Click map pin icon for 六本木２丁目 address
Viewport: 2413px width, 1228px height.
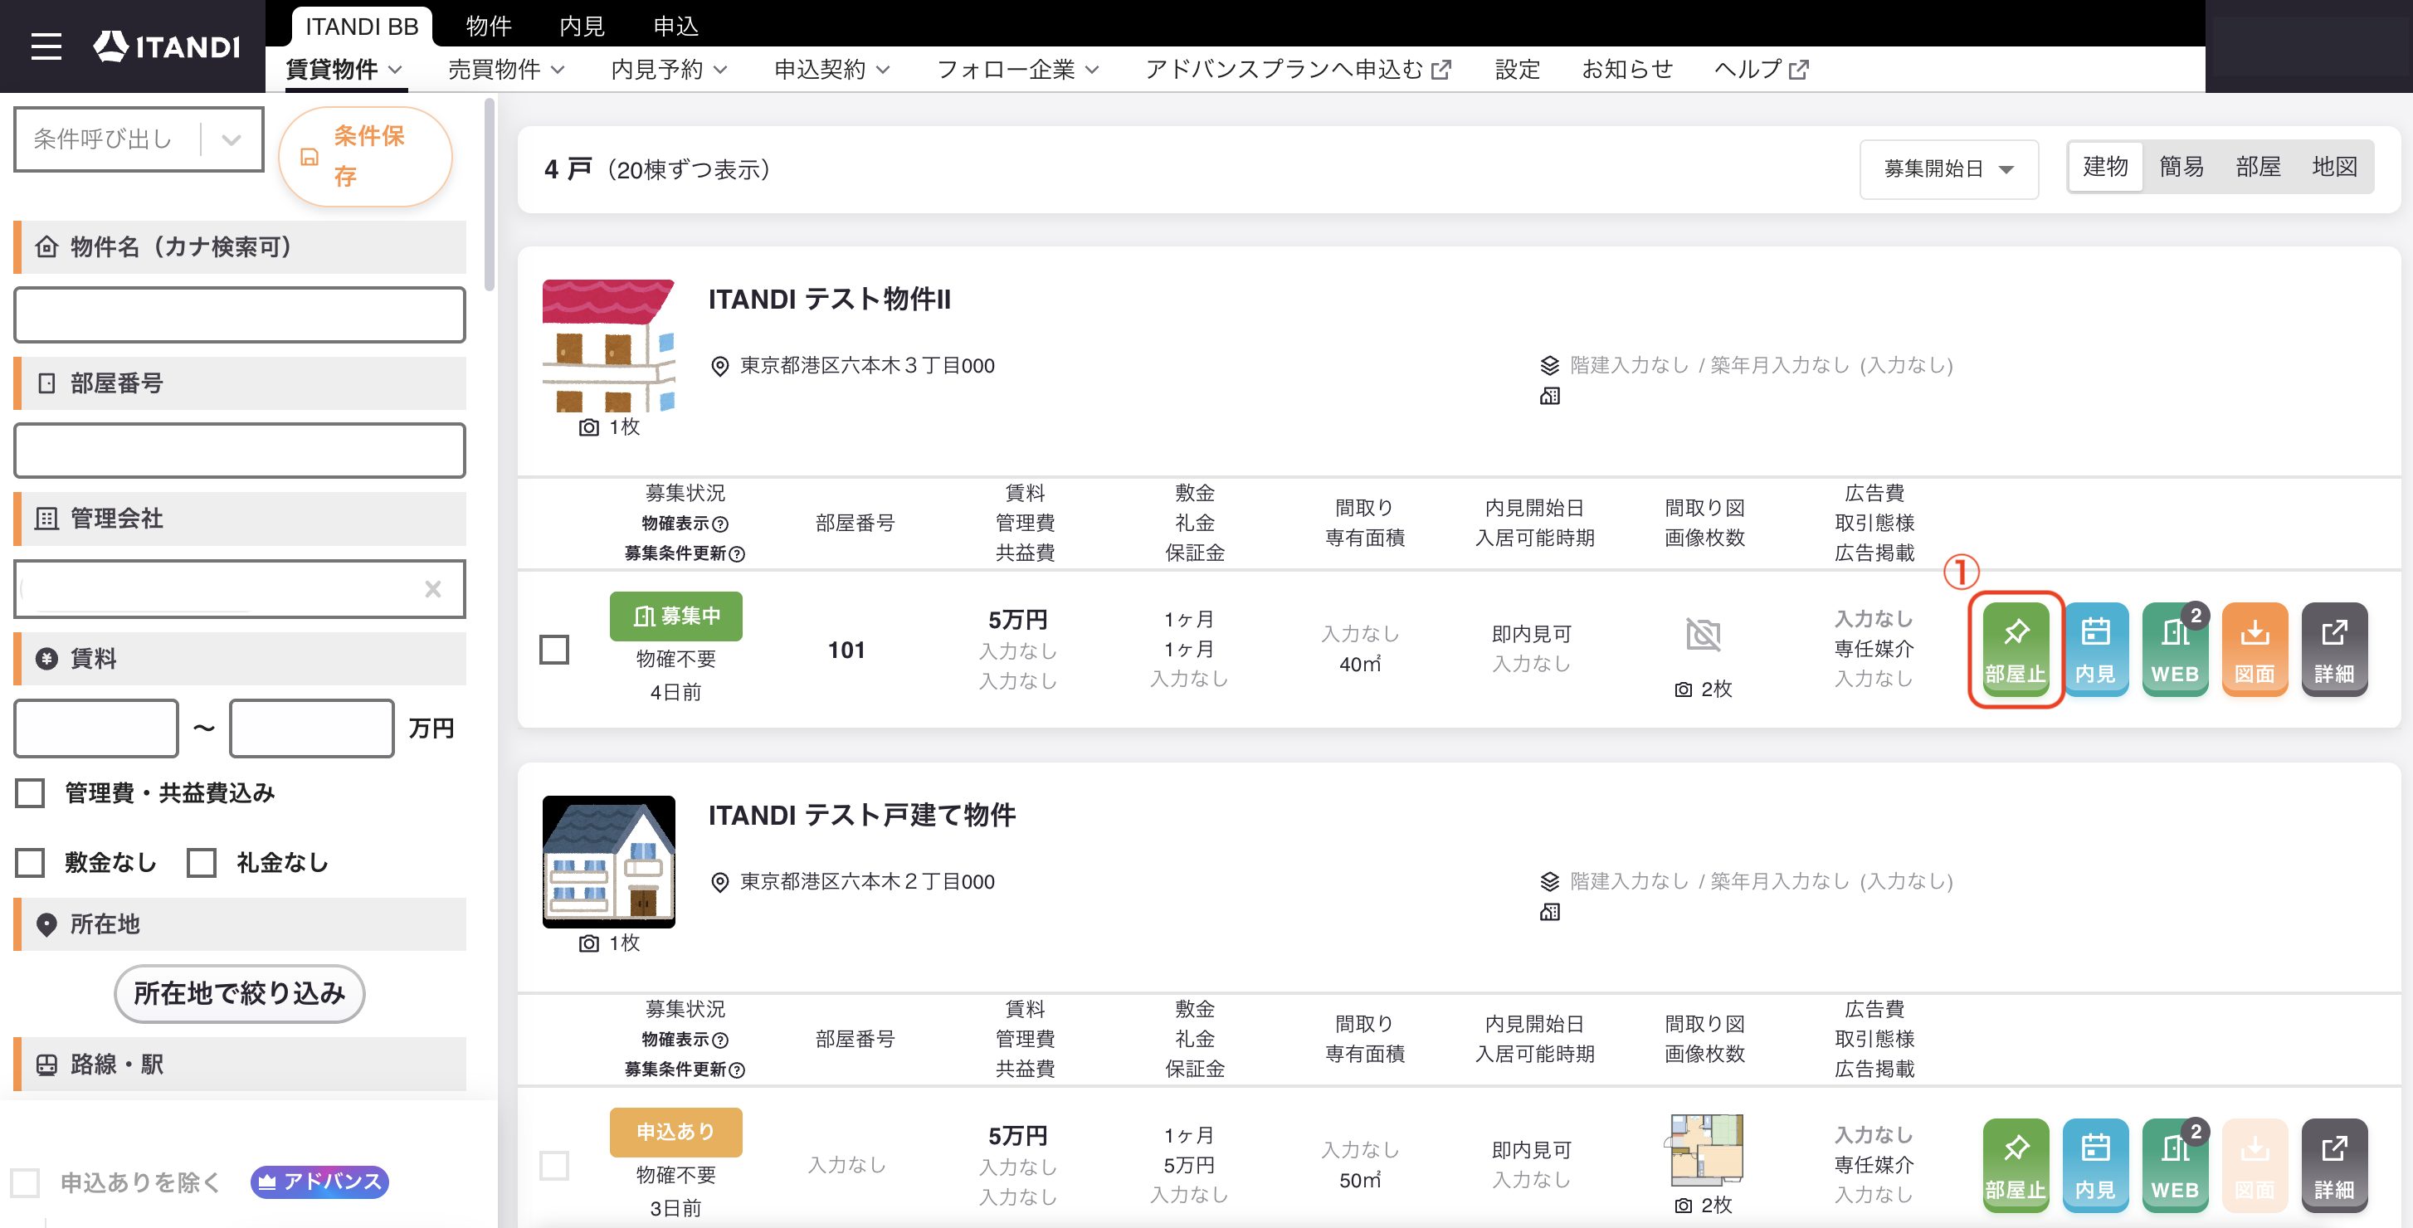719,882
